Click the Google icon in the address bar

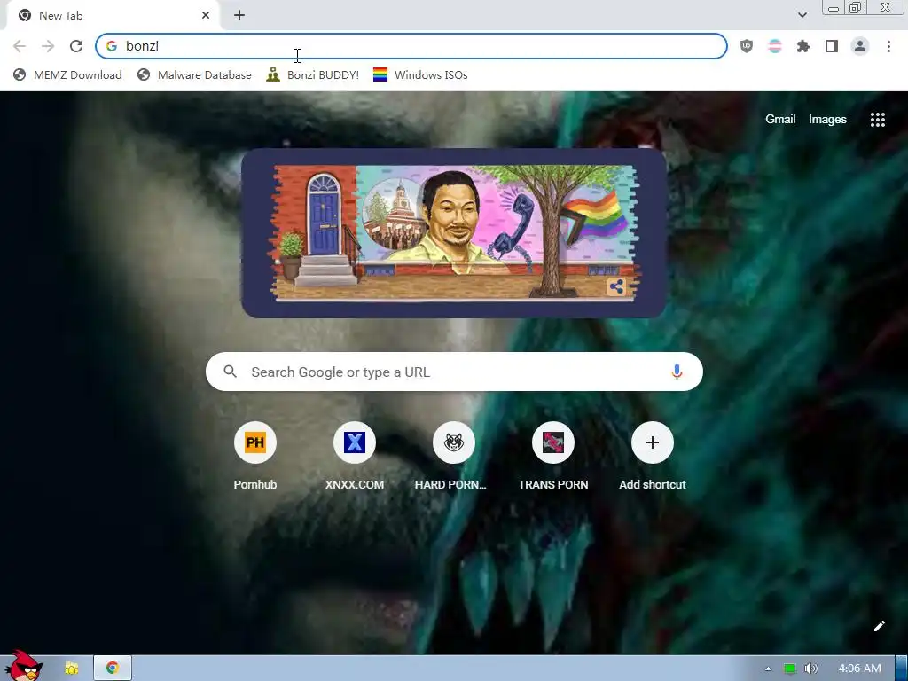[112, 46]
